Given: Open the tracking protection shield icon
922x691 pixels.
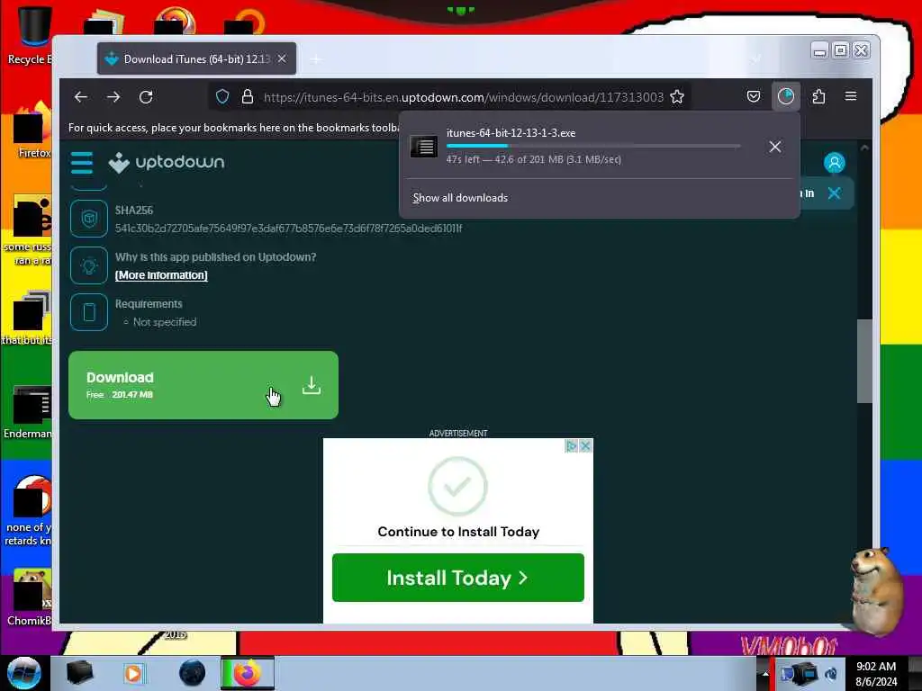Looking at the screenshot, I should (222, 96).
